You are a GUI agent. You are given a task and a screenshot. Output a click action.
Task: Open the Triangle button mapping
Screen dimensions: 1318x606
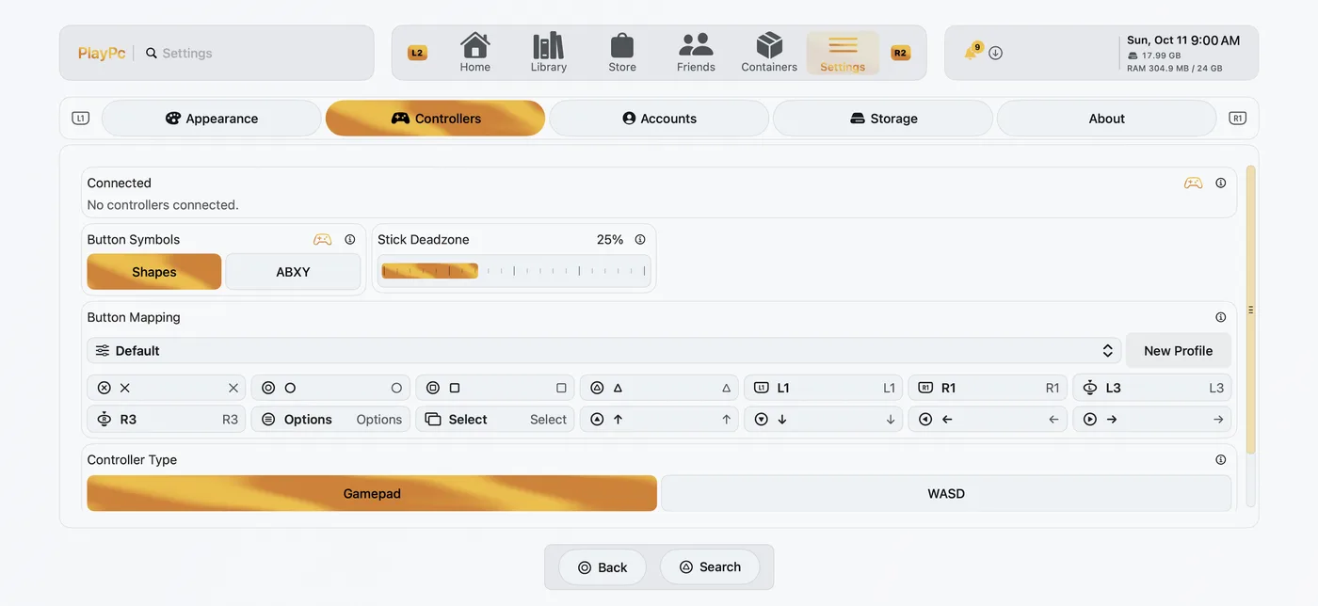(659, 388)
